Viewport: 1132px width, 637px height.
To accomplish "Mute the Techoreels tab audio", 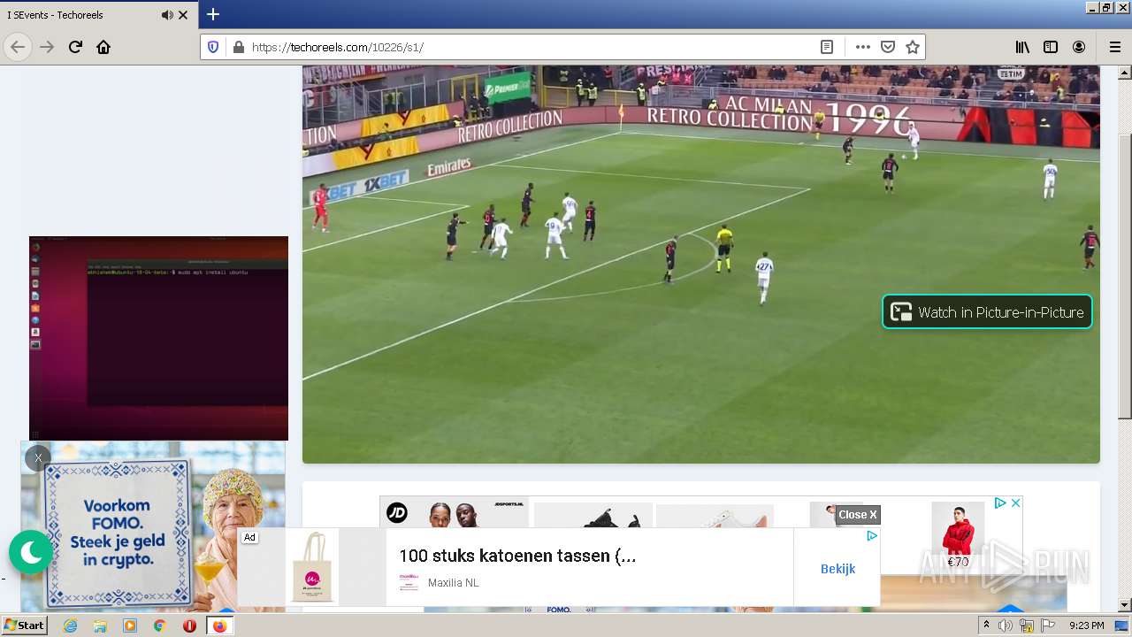I will coord(167,15).
